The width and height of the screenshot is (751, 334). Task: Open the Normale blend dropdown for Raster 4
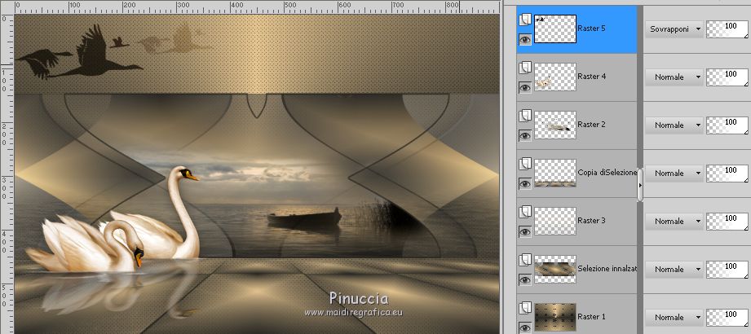(x=674, y=77)
